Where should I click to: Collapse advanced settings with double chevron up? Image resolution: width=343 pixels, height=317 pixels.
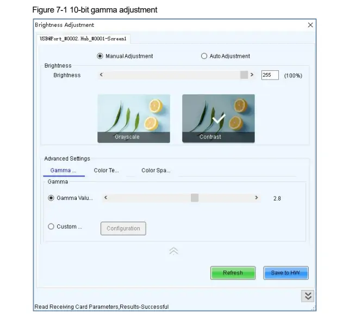tap(173, 251)
